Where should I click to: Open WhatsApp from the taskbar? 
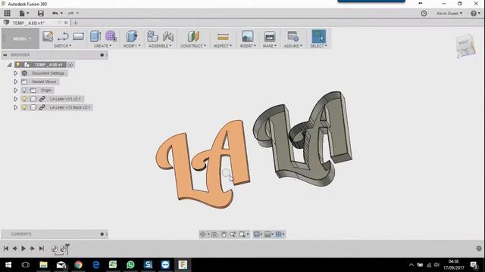[x=130, y=264]
